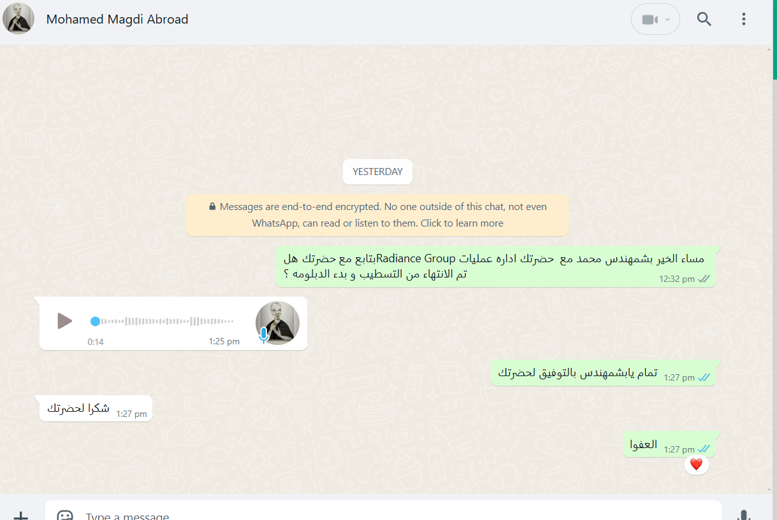This screenshot has height=520, width=777.
Task: Click the YESTERDAY date badge
Action: [x=377, y=172]
